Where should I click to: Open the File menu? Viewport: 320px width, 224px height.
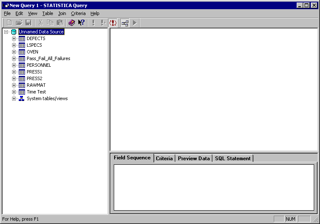coord(7,13)
